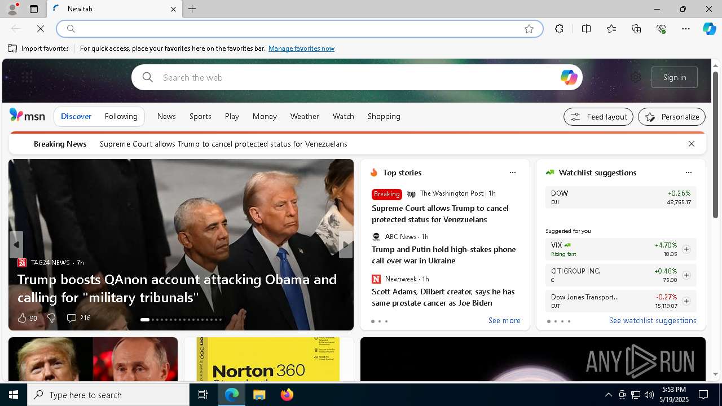
Task: Open Trump and Putin phone call story
Action: 444,255
